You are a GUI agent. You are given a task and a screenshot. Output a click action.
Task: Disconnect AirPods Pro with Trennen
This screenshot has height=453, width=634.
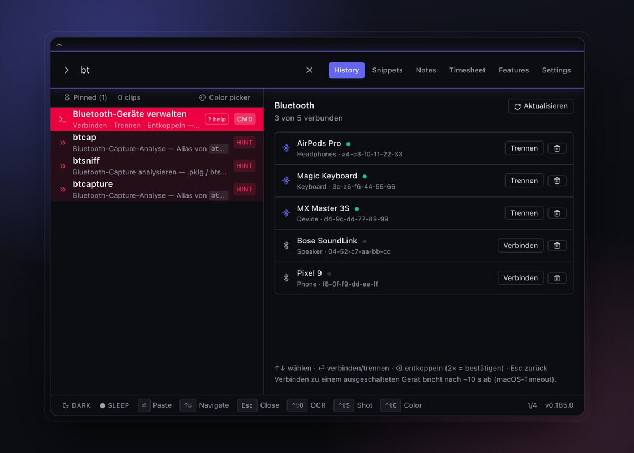[x=524, y=148]
